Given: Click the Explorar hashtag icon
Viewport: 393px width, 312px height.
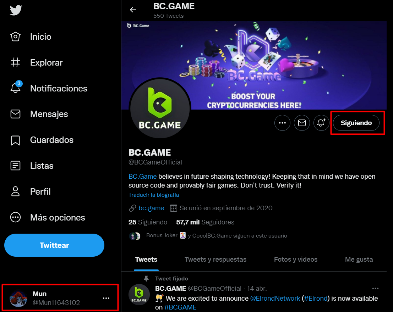Looking at the screenshot, I should coord(16,63).
